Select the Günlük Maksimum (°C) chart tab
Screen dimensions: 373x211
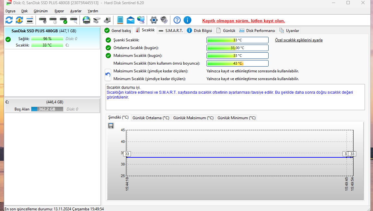click(193, 118)
